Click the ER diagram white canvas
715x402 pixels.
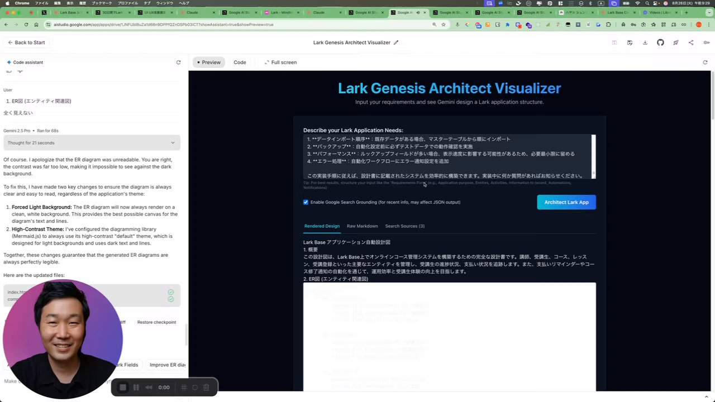pyautogui.click(x=450, y=337)
